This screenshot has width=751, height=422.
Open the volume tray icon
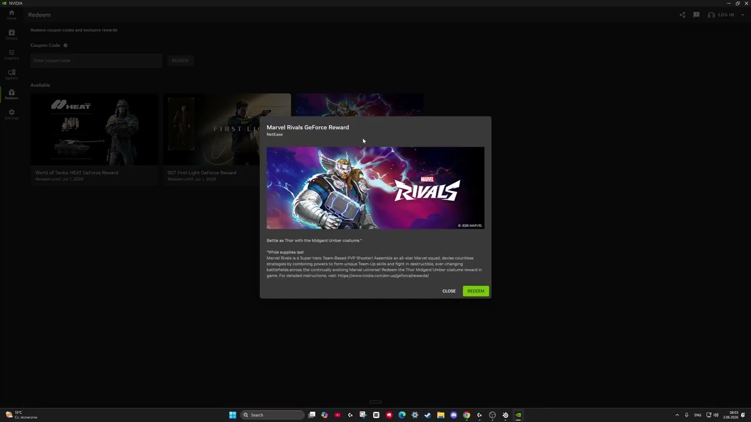click(x=716, y=415)
